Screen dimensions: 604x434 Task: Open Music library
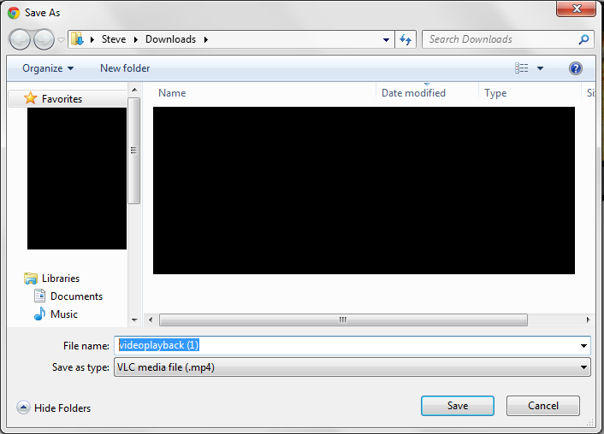(x=64, y=314)
